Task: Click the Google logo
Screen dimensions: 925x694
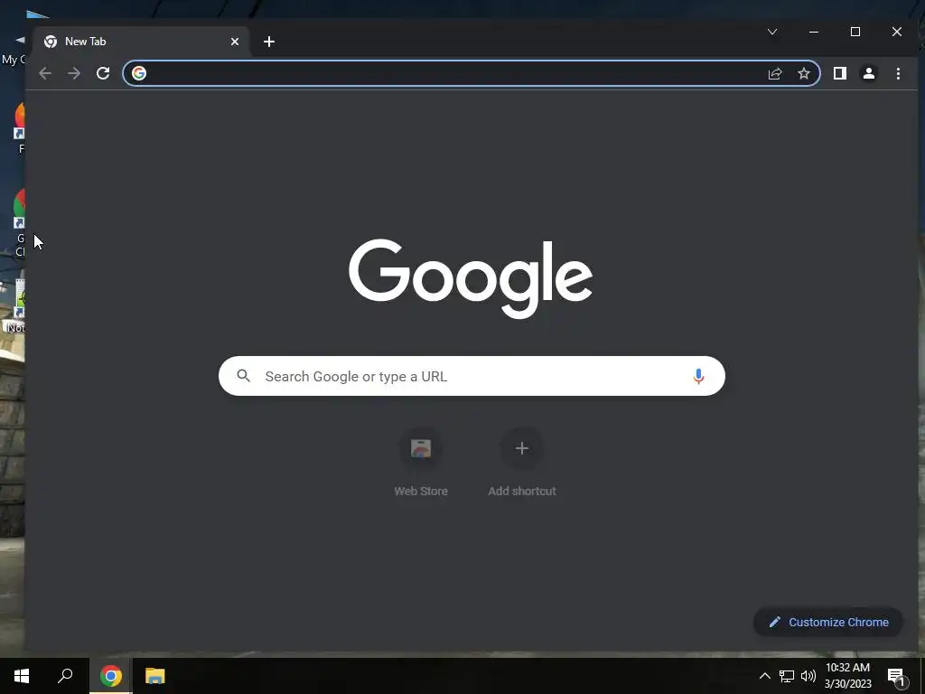Action: pyautogui.click(x=470, y=277)
